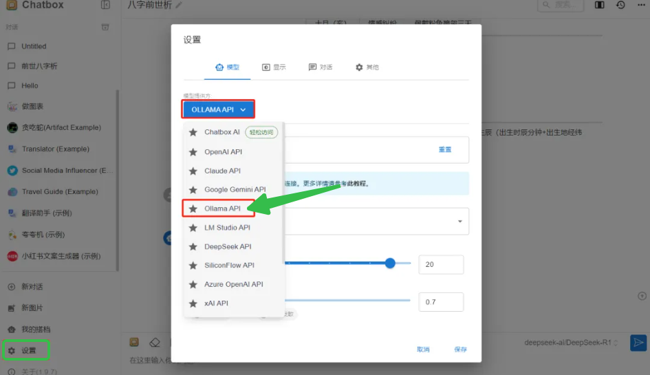Viewport: 650px width, 375px height.
Task: Click the temperature field showing 0.7
Action: click(x=441, y=302)
